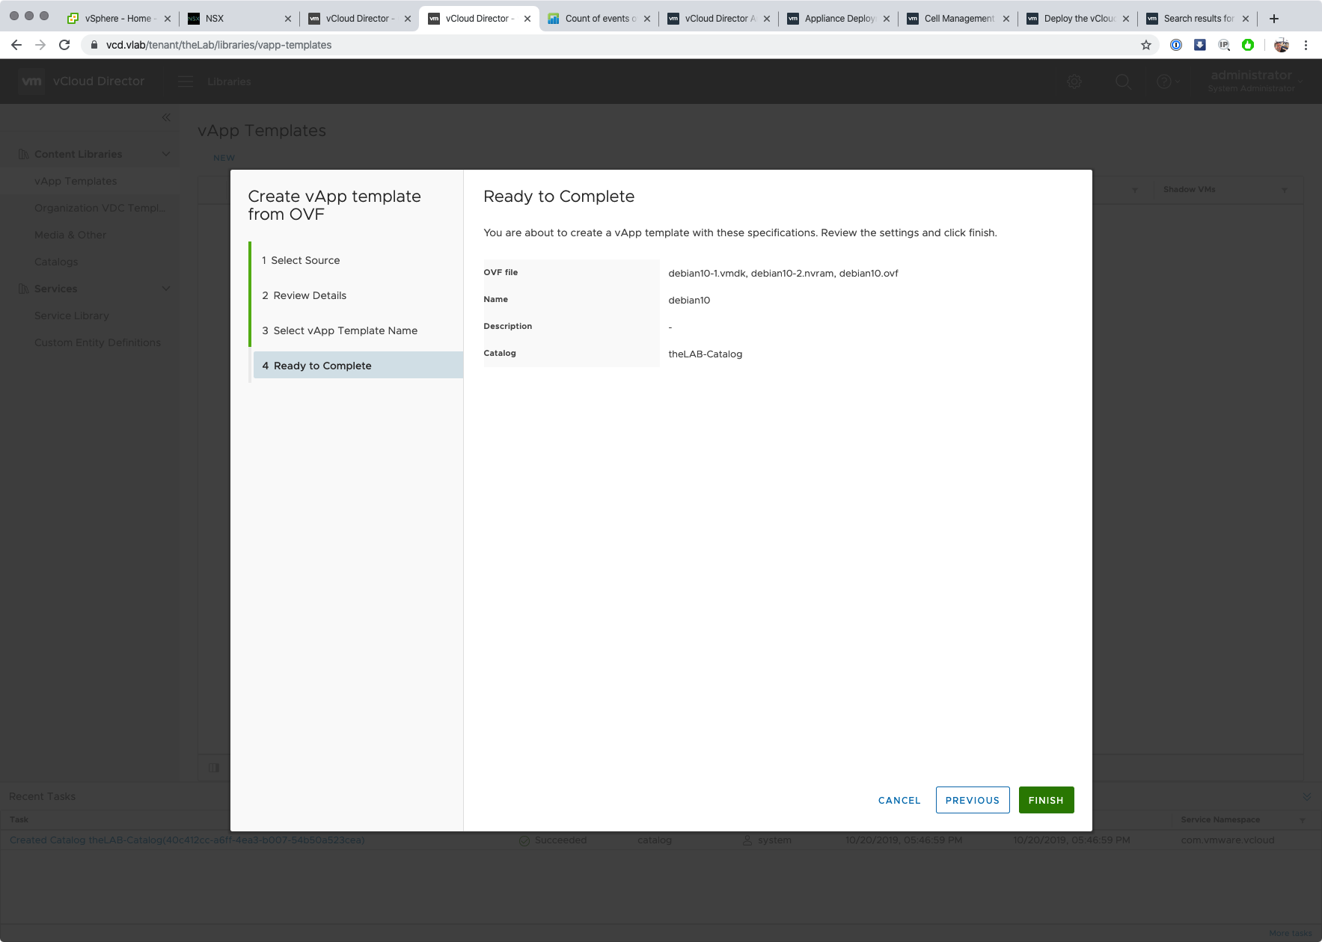Open a new browser tab with plus icon
Screen dimensions: 1322x942
point(1273,19)
